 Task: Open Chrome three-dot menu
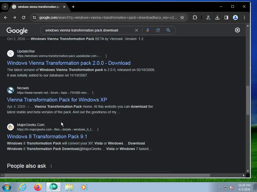244,17
